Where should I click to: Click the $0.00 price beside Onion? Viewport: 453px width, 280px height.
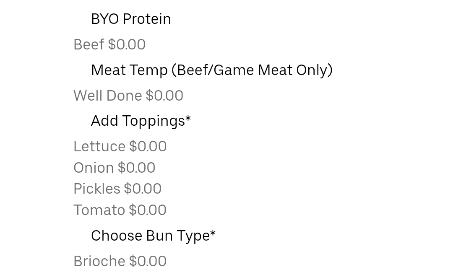point(137,168)
